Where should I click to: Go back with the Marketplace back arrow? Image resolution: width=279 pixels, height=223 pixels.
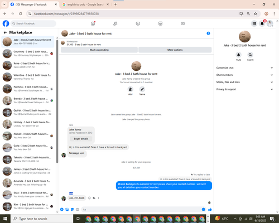(5, 32)
